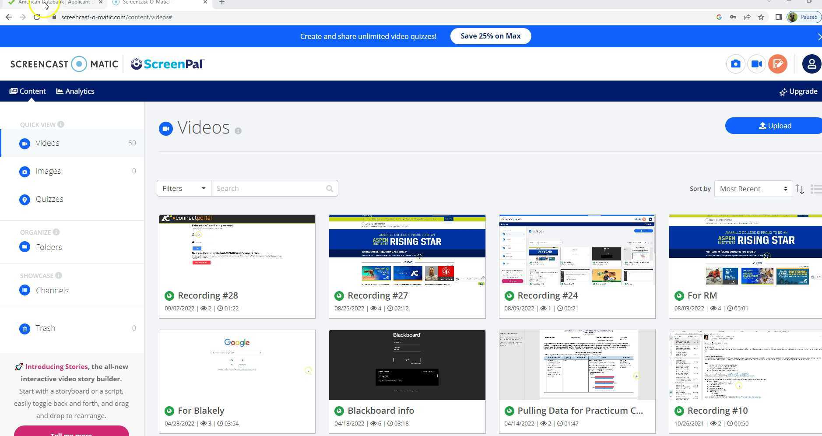Open Folders in the sidebar
822x436 pixels.
pos(49,247)
